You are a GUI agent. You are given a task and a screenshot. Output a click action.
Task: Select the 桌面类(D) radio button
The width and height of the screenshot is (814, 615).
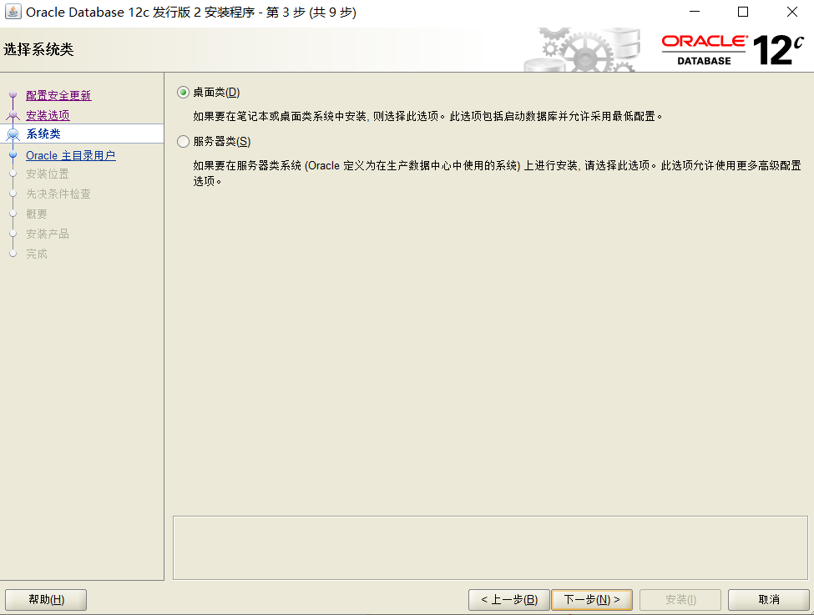183,93
